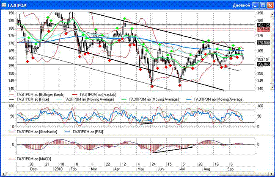This screenshot has width=275, height=177.
Task: Click the date 12 above Apr
Action: click(x=124, y=164)
